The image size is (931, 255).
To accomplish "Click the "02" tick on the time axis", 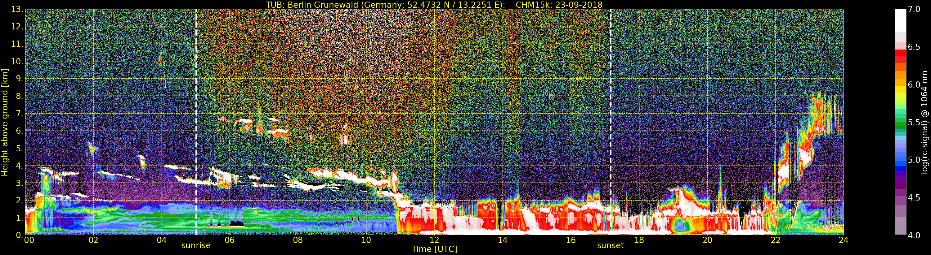I will pos(94,240).
